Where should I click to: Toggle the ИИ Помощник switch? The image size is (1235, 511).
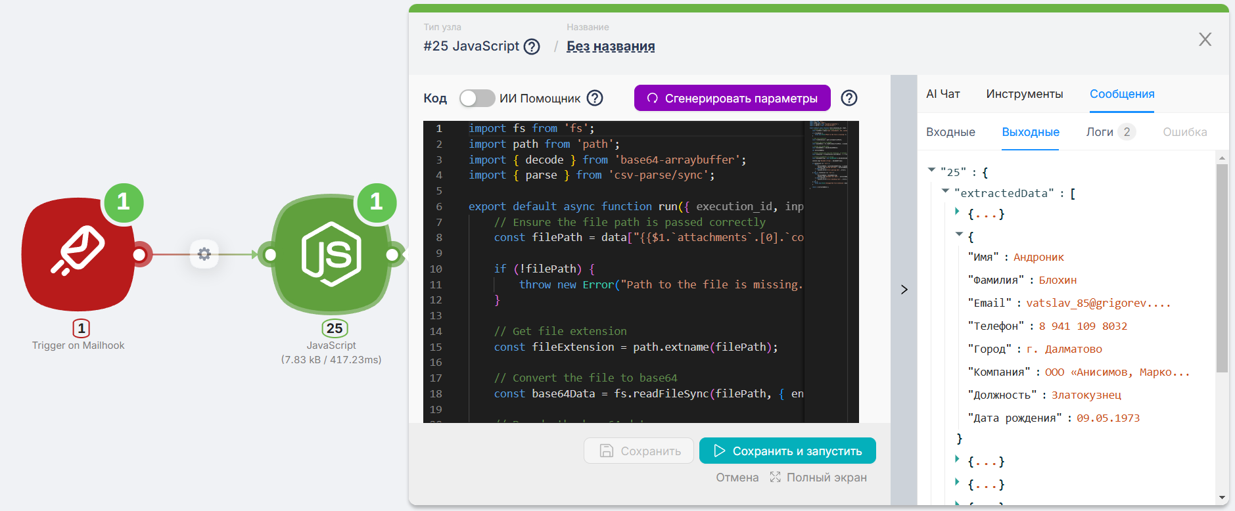click(x=477, y=98)
